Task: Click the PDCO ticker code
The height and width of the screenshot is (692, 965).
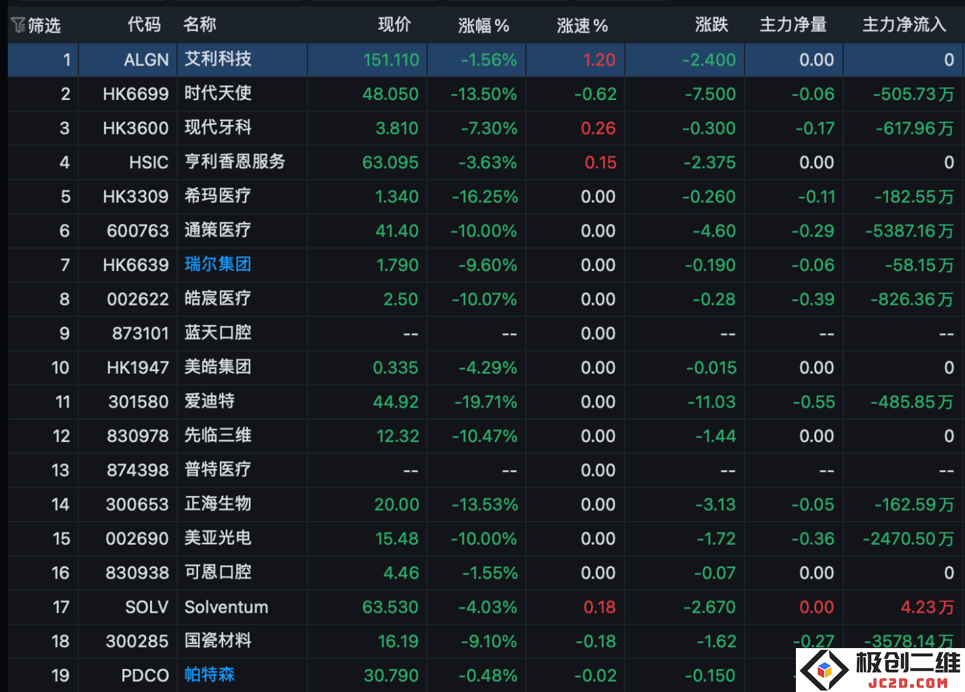Action: pos(145,676)
